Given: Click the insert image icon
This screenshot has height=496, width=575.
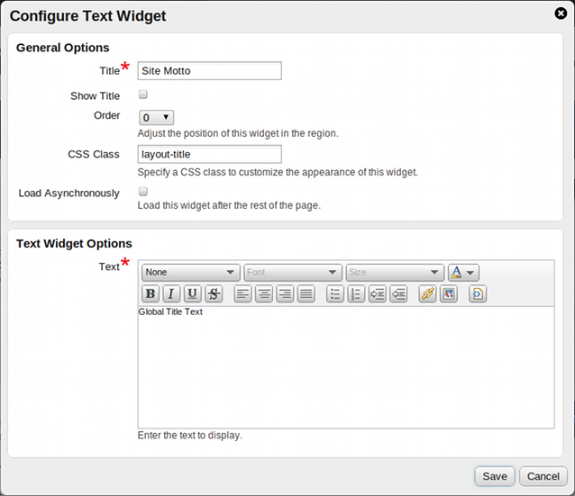Looking at the screenshot, I should click(449, 294).
